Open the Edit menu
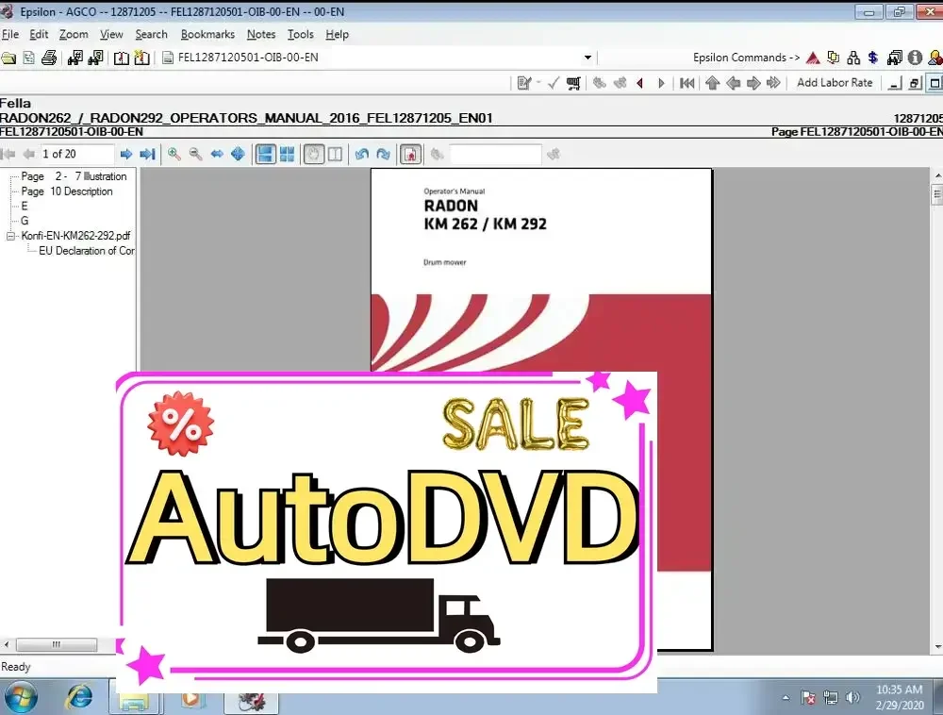Viewport: 943px width, 715px height. 39,34
